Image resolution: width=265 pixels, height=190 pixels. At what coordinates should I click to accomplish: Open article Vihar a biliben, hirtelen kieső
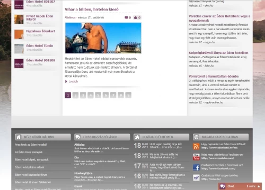click(x=92, y=9)
